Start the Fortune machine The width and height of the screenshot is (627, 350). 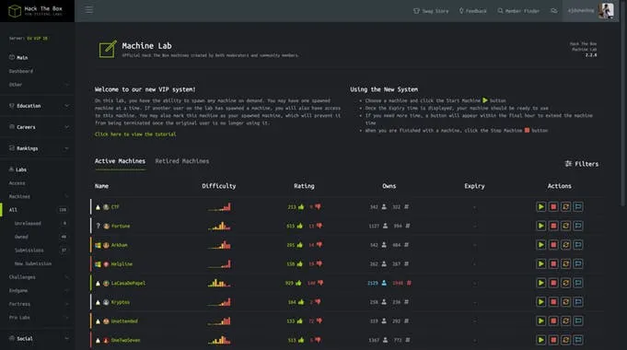pos(541,226)
